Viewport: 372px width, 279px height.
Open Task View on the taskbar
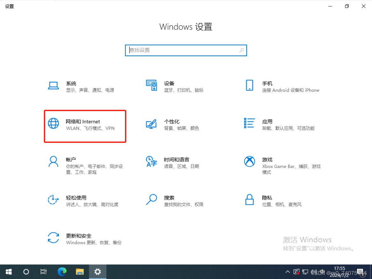[x=44, y=272]
